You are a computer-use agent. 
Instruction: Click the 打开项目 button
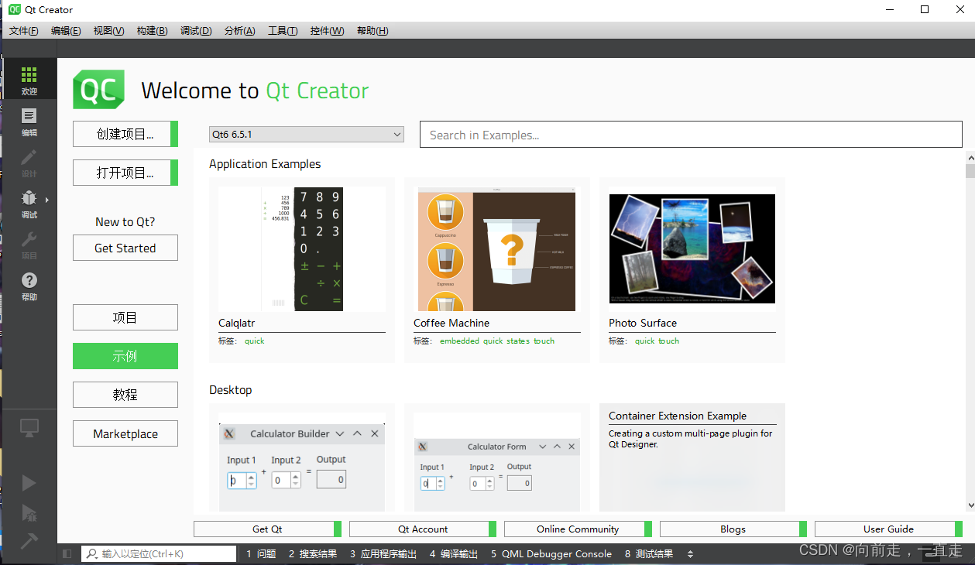[125, 173]
